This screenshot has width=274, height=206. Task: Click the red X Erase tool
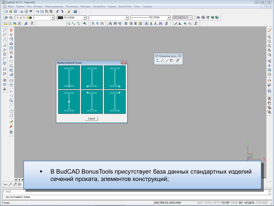point(11,30)
